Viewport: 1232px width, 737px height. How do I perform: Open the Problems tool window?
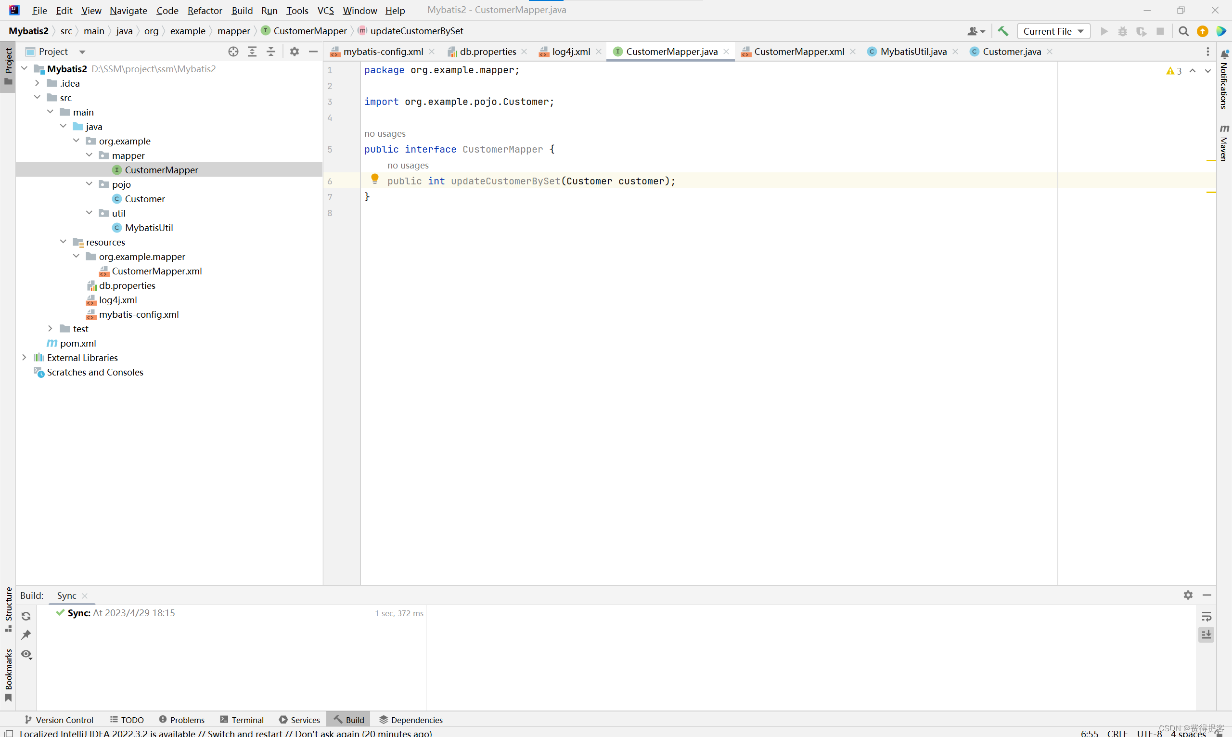[182, 720]
